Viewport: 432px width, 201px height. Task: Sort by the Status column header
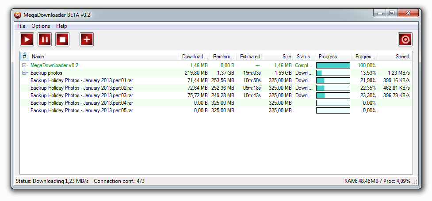pyautogui.click(x=305, y=56)
